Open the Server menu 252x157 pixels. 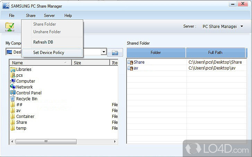(x=49, y=16)
